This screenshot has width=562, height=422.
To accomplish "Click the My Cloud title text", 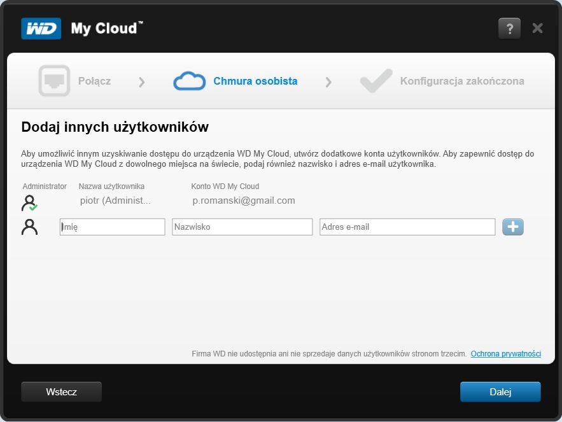I will click(107, 29).
